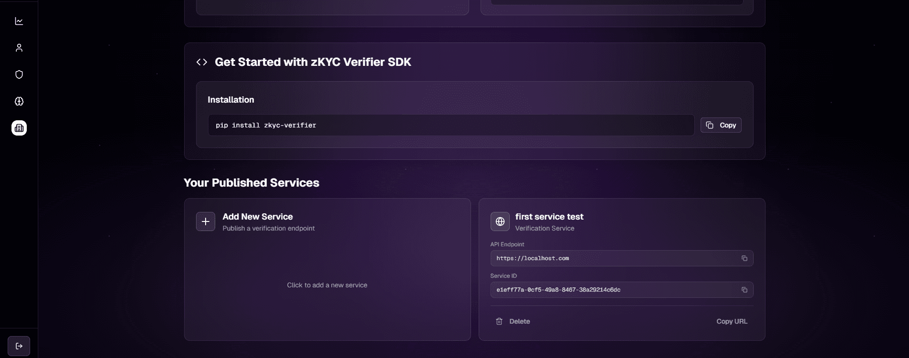Click the 'Get Started with zKYC Verifier SDK' heading
The width and height of the screenshot is (909, 358).
[x=313, y=62]
